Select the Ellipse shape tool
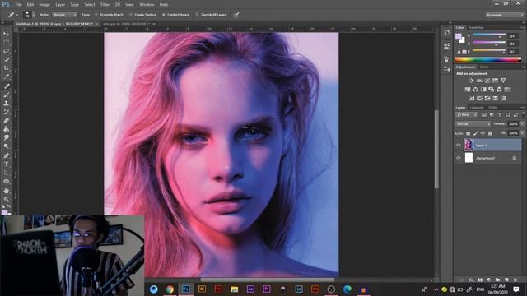Viewport: 527px width, 296px height. pos(6,182)
